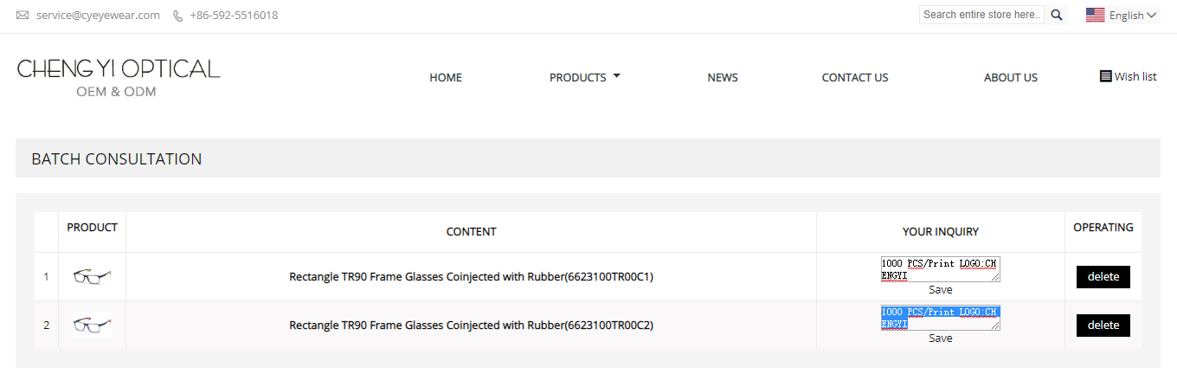Navigate to About Us

[1011, 78]
